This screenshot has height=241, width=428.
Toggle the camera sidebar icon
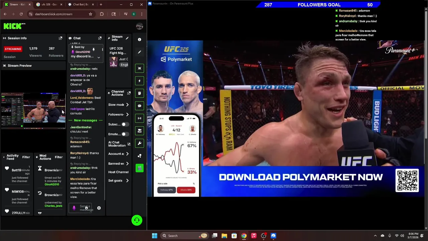click(139, 131)
